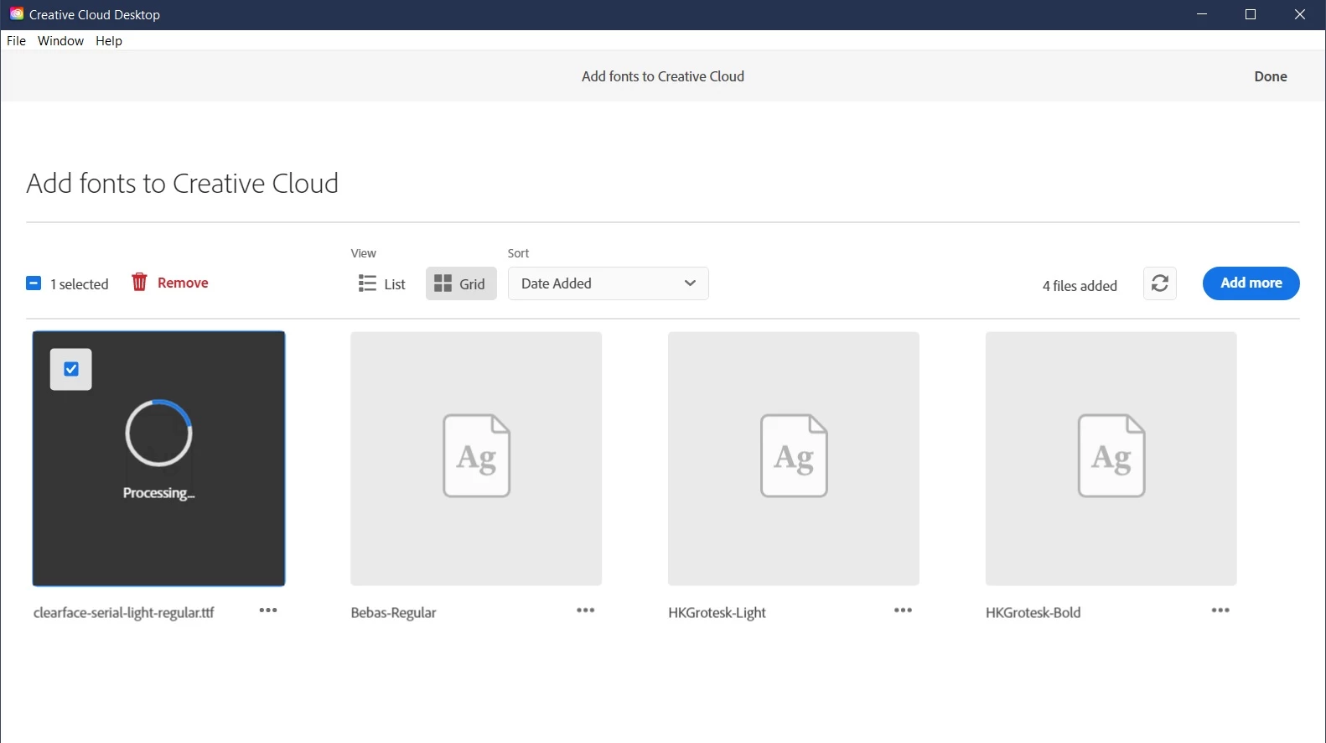The height and width of the screenshot is (743, 1326).
Task: Open more options for HKGrotesk-Light
Action: pyautogui.click(x=903, y=611)
